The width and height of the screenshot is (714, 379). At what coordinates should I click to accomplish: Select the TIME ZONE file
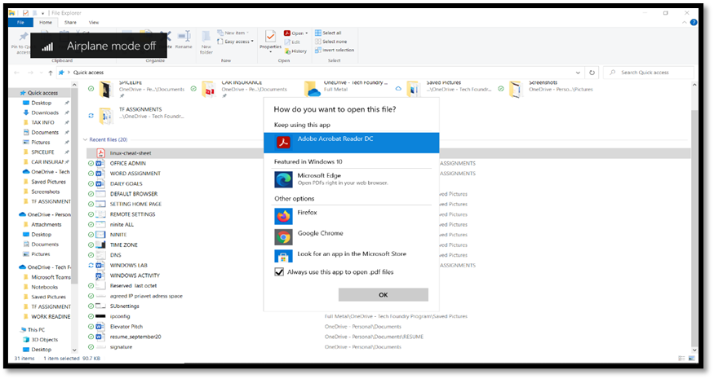coord(124,245)
